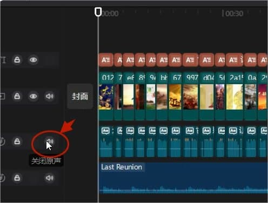This screenshot has width=268, height=203.
Task: Select the first text clip on timeline
Action: 106,60
